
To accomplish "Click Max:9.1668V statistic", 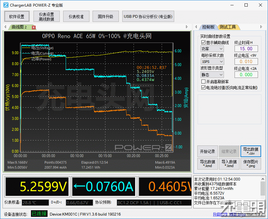I will click(x=18, y=162).
